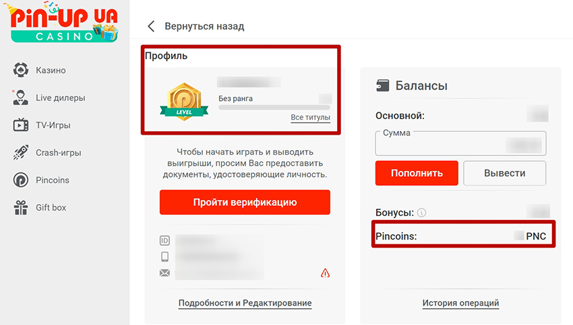Open the Crash-игры menu item
This screenshot has height=325, width=573.
59,153
